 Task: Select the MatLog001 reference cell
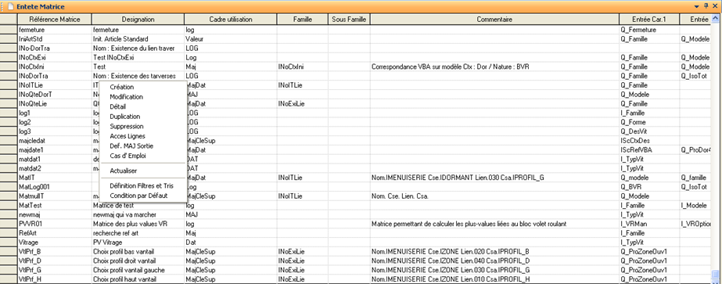55,187
